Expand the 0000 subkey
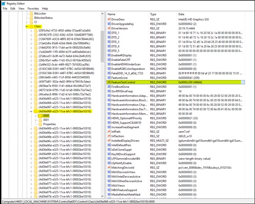 [x=36, y=116]
